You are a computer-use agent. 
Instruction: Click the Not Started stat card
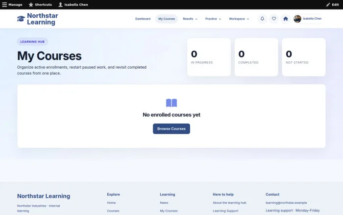coord(304,57)
